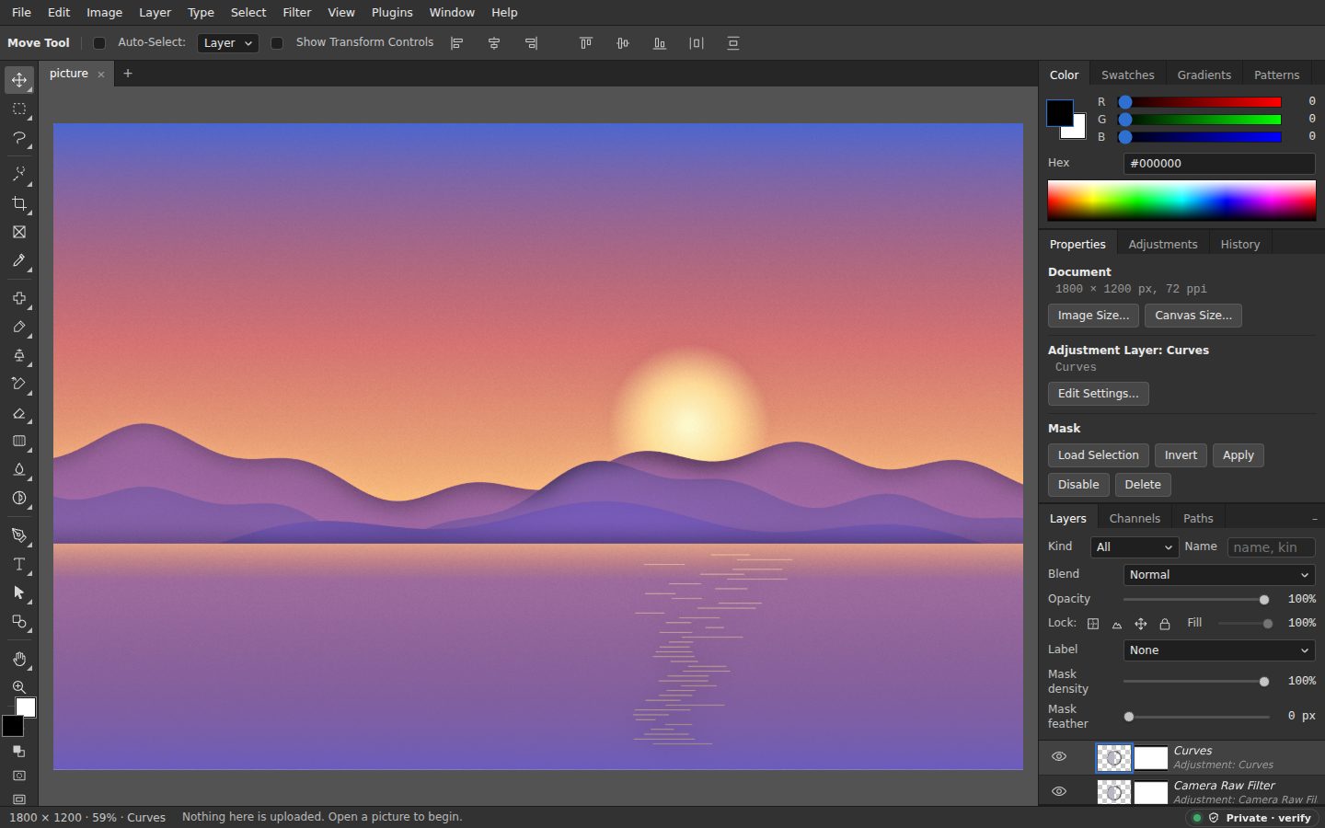Open the Blend mode Normal dropdown
Image resolution: width=1325 pixels, height=828 pixels.
(1219, 575)
